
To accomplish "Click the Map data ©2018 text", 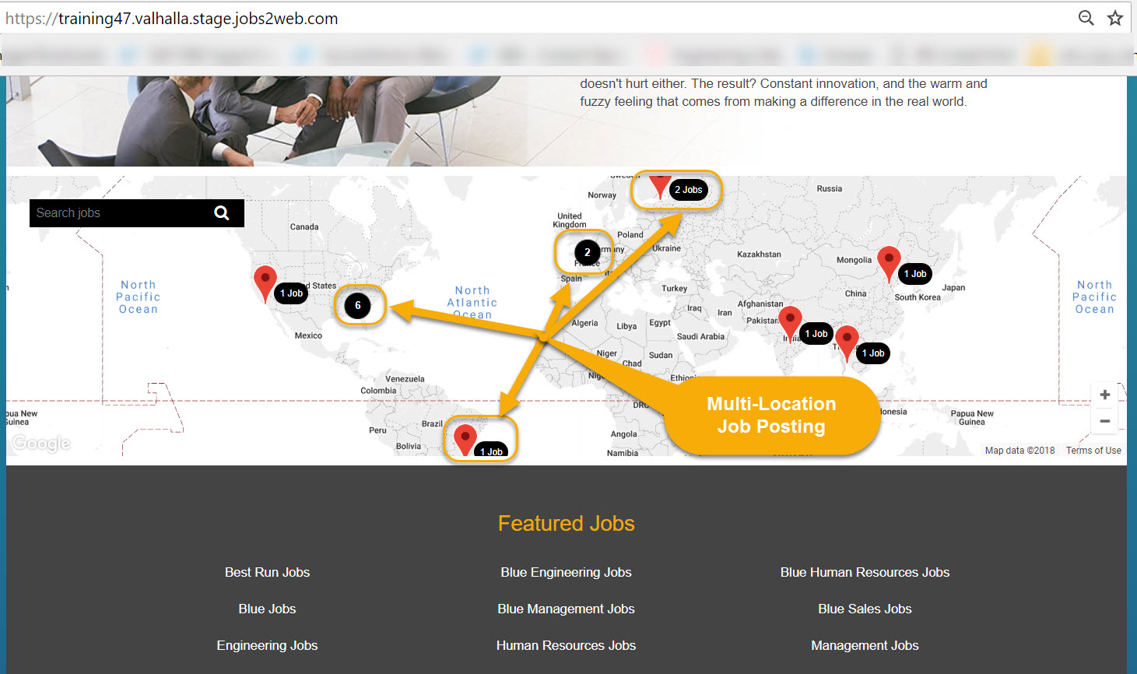I will [x=1019, y=451].
